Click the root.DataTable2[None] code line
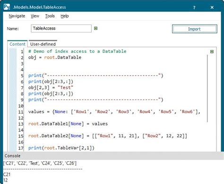This screenshot has height=184, width=224. (108, 136)
